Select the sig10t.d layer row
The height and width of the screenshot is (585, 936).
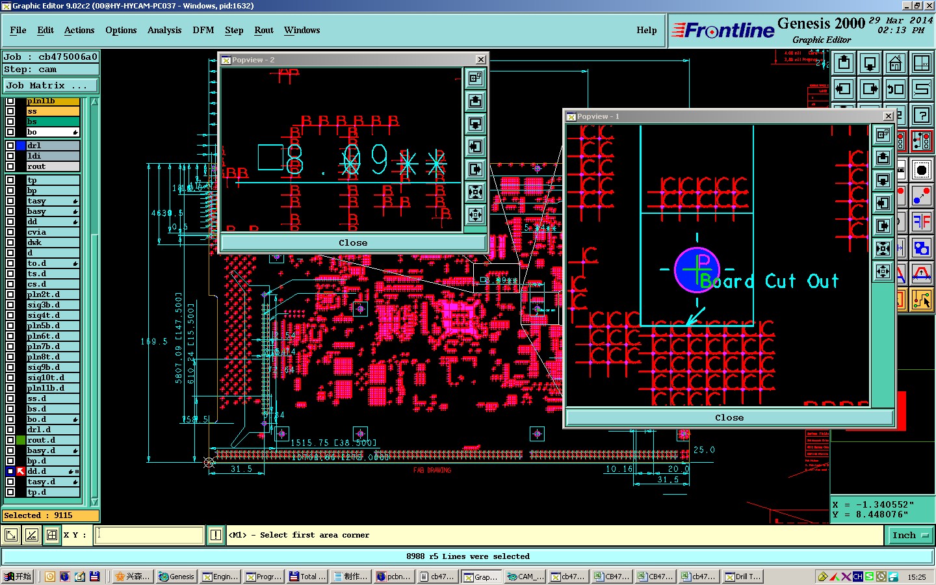53,378
